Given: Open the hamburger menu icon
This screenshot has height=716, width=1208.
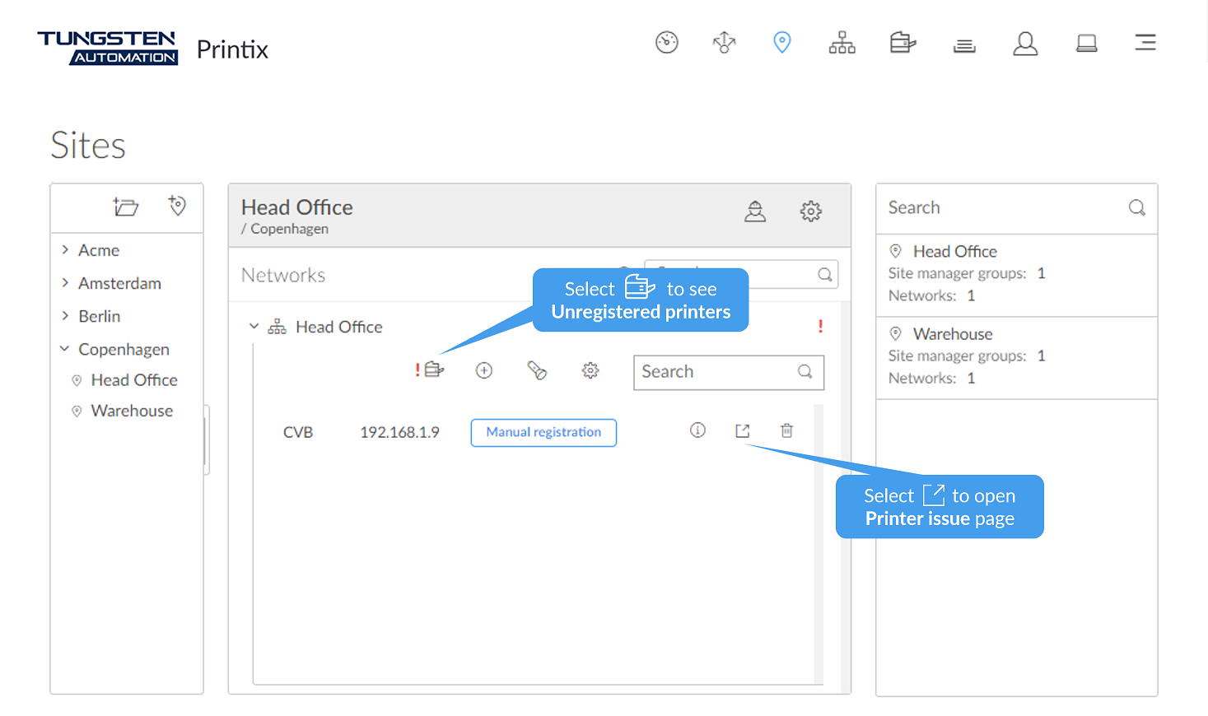Looking at the screenshot, I should click(1145, 42).
